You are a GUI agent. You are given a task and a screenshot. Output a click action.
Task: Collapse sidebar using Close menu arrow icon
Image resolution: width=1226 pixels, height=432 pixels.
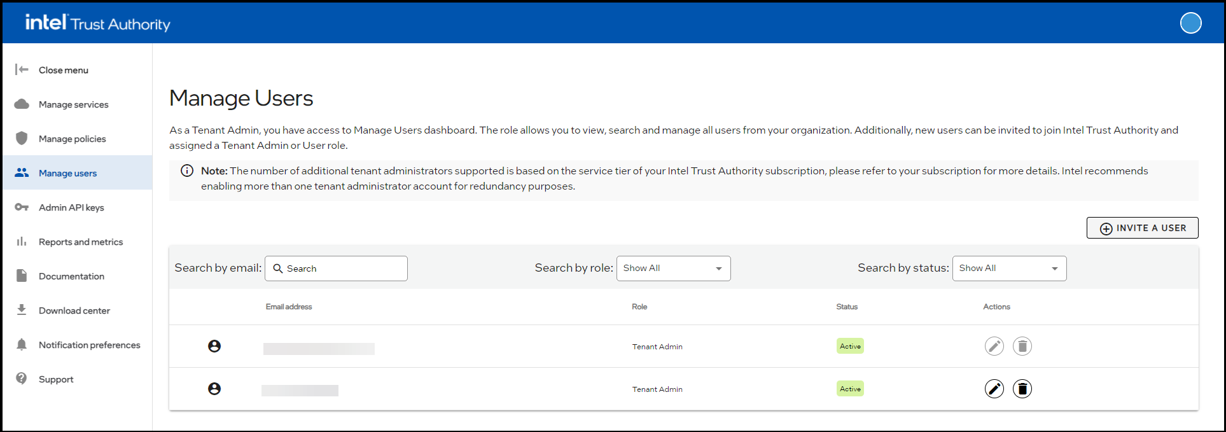pyautogui.click(x=22, y=69)
